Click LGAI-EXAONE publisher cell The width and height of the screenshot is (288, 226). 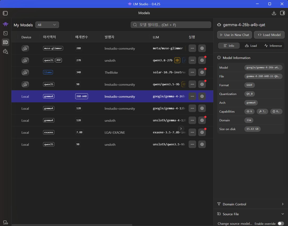pos(115,133)
